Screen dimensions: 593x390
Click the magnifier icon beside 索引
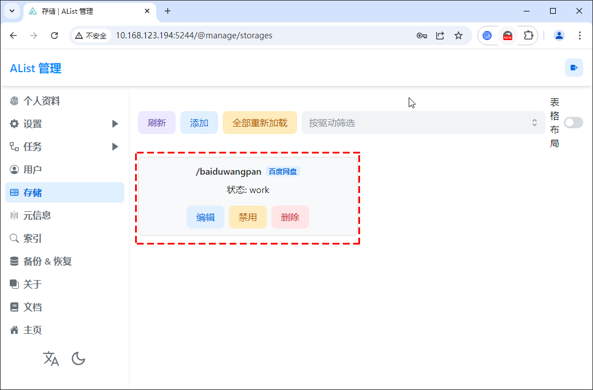point(14,238)
